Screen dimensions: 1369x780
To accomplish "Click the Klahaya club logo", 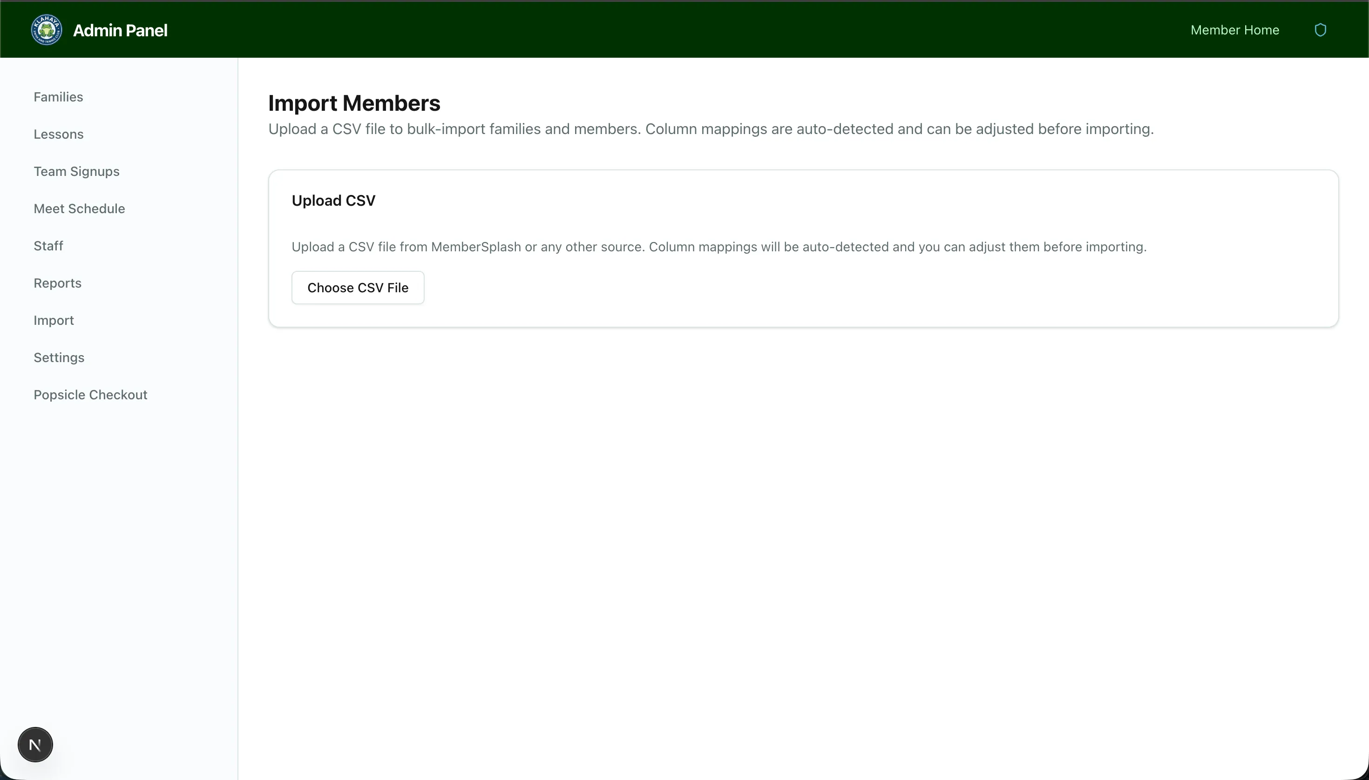I will (46, 29).
